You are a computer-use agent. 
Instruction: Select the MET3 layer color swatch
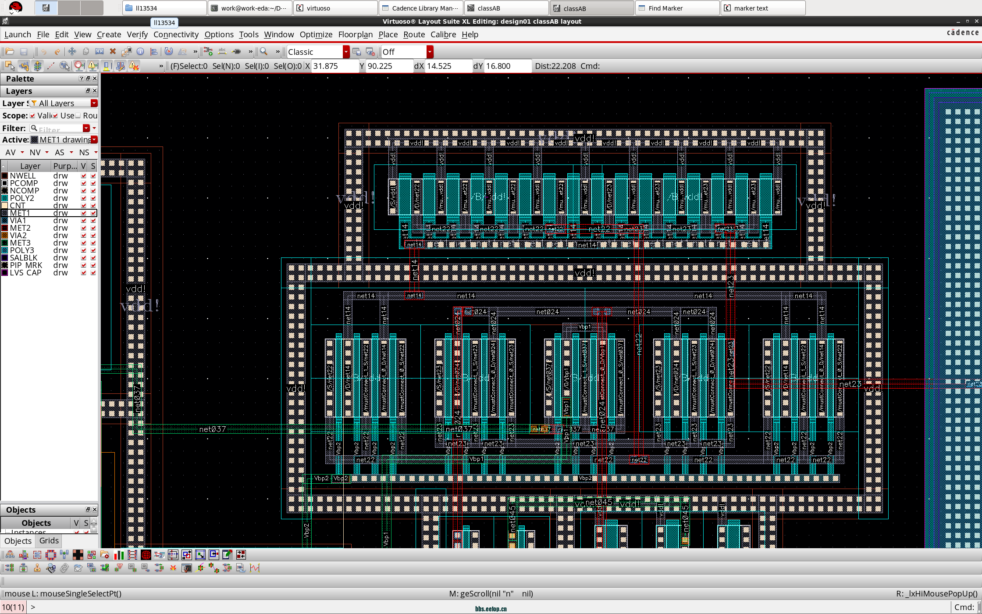(x=5, y=243)
